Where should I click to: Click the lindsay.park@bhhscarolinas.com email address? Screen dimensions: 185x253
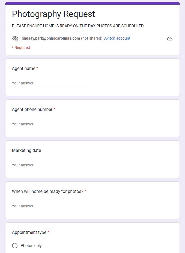pyautogui.click(x=51, y=38)
